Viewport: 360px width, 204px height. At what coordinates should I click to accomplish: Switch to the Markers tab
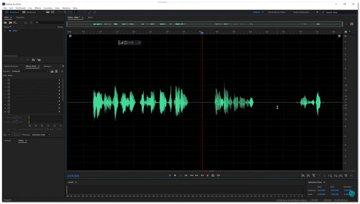pos(47,66)
